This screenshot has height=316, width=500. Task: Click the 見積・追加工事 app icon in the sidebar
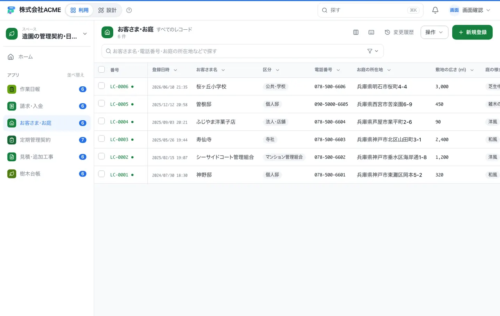pos(12,157)
